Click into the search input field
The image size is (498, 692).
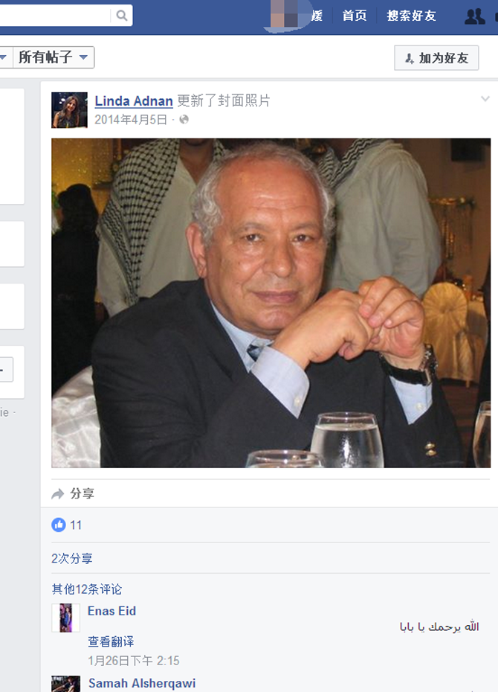(x=54, y=16)
